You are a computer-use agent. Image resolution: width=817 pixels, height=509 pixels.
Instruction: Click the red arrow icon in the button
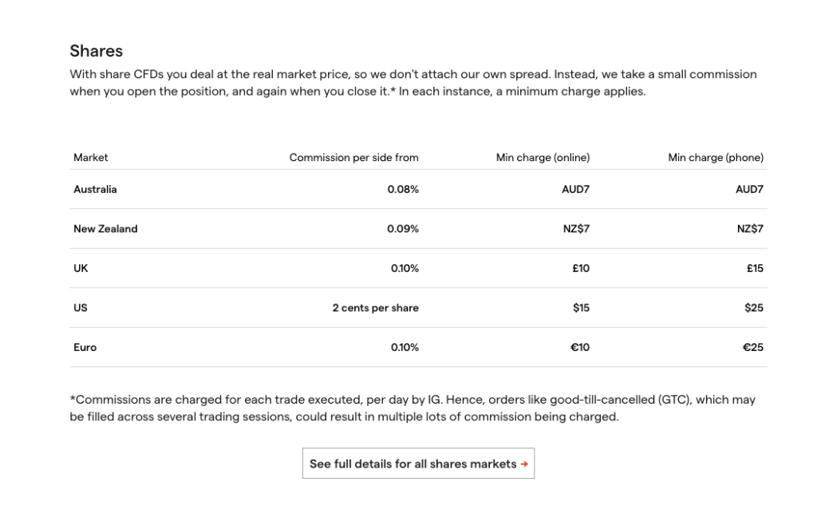pyautogui.click(x=526, y=464)
